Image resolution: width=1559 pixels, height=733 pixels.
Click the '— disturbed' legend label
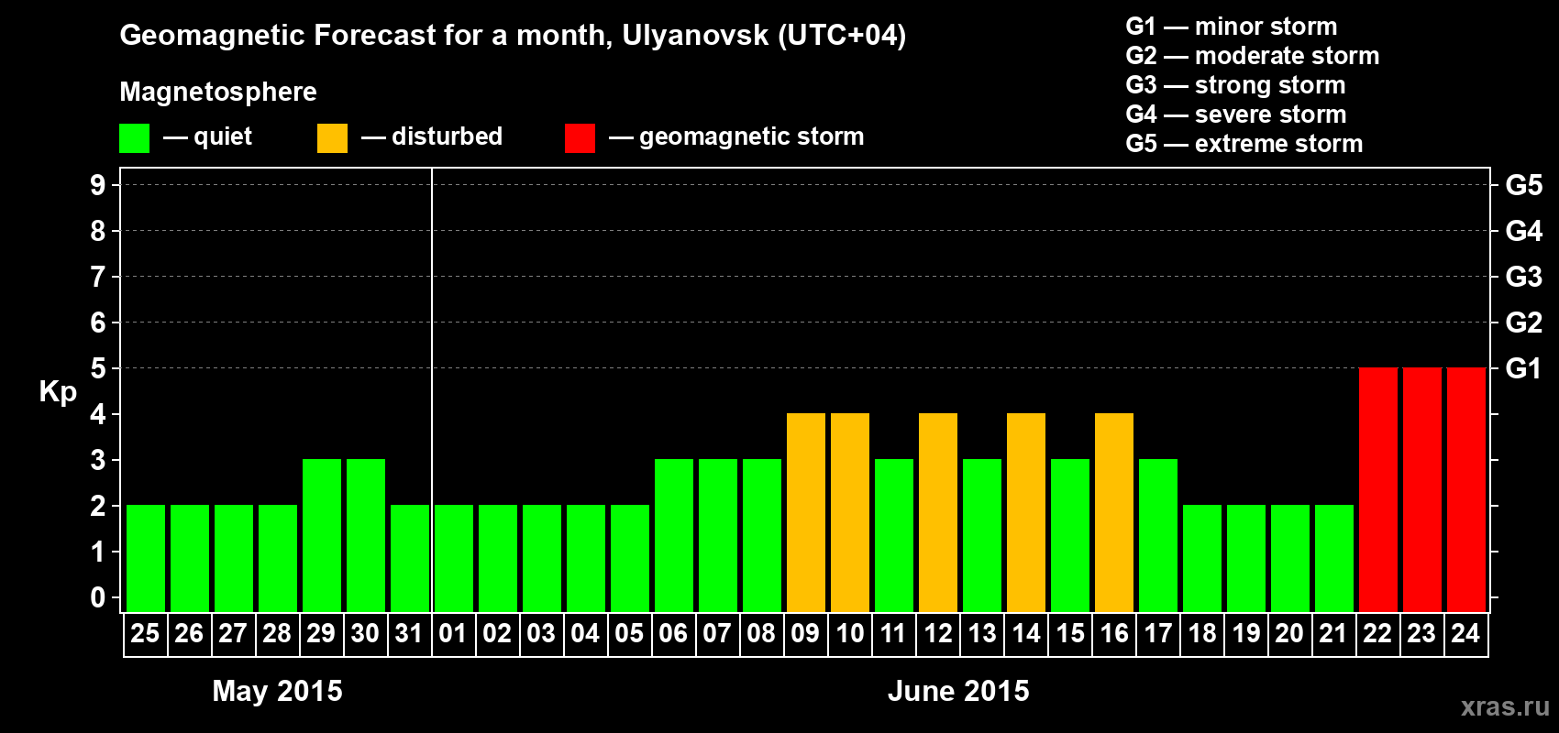point(432,137)
